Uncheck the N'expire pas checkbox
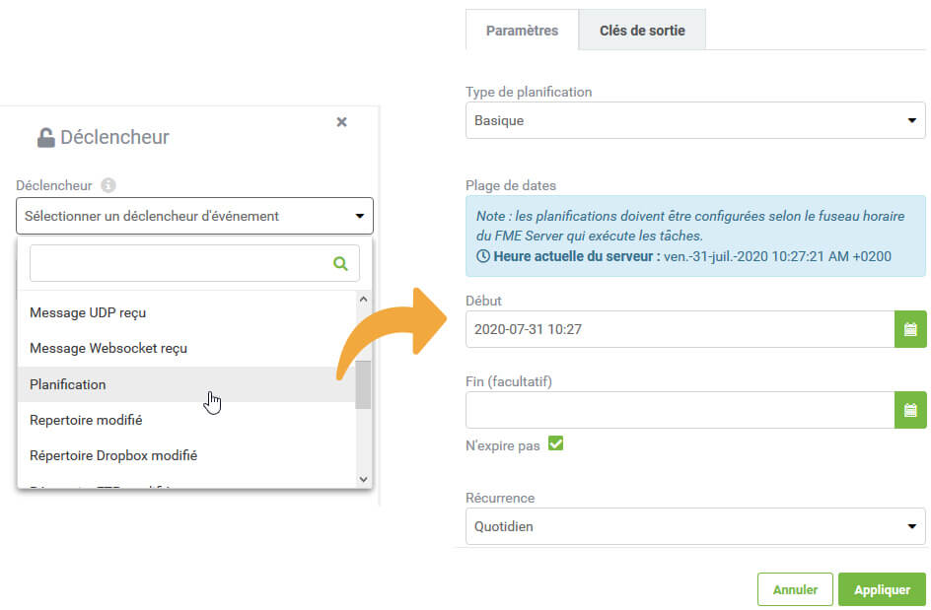Screen dimensions: 931x610 (x=556, y=443)
